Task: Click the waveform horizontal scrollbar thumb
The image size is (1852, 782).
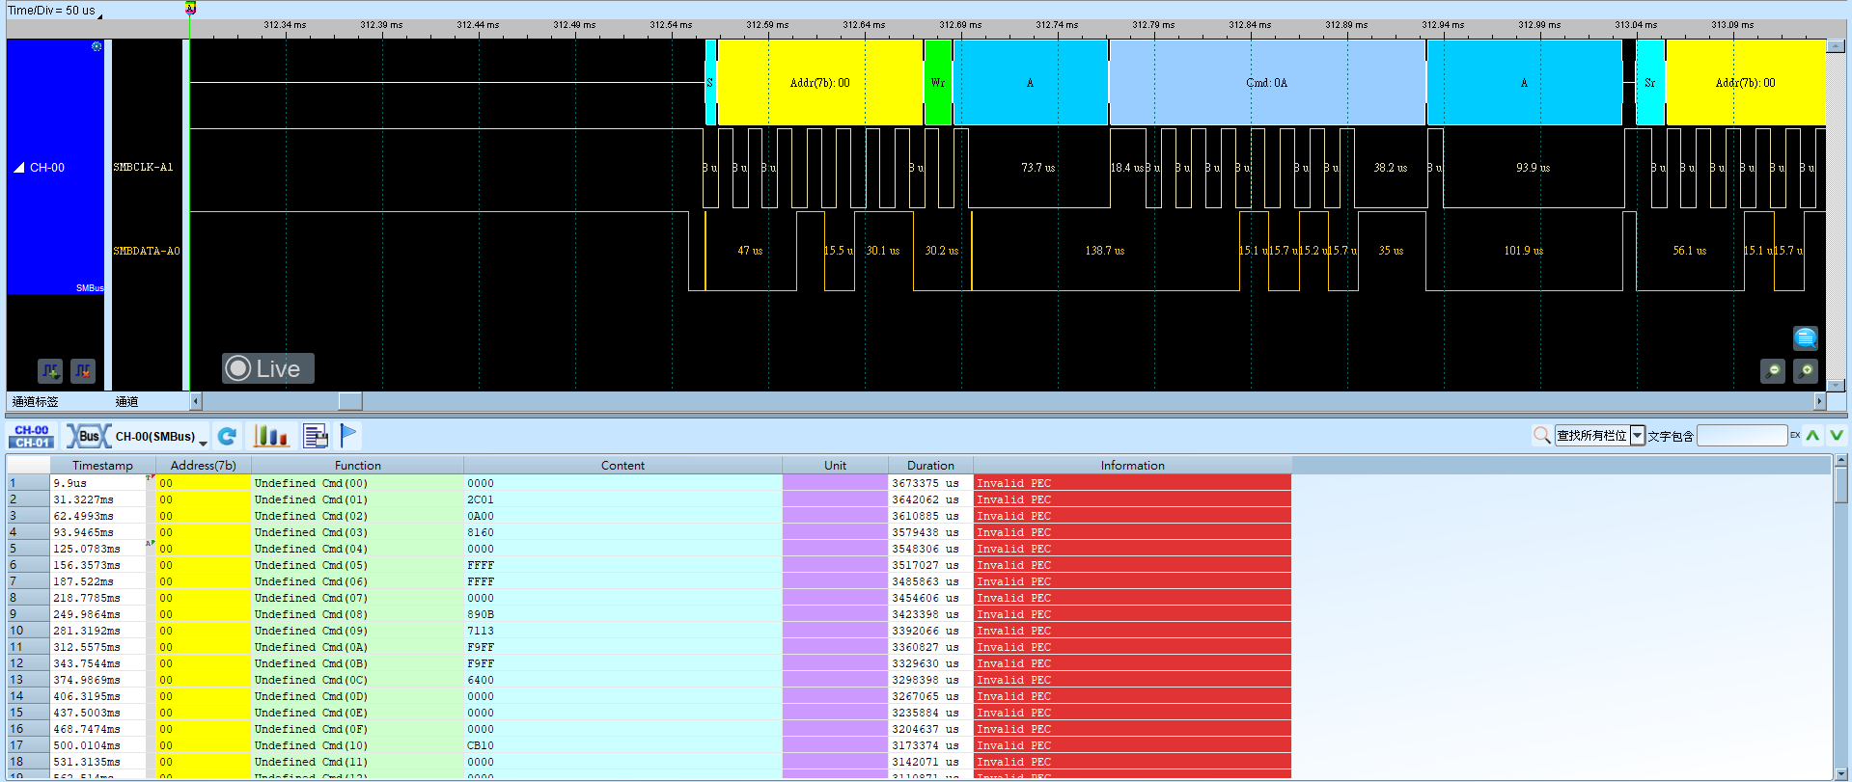Action: [x=350, y=401]
